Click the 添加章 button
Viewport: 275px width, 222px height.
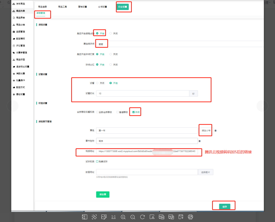tap(103, 194)
